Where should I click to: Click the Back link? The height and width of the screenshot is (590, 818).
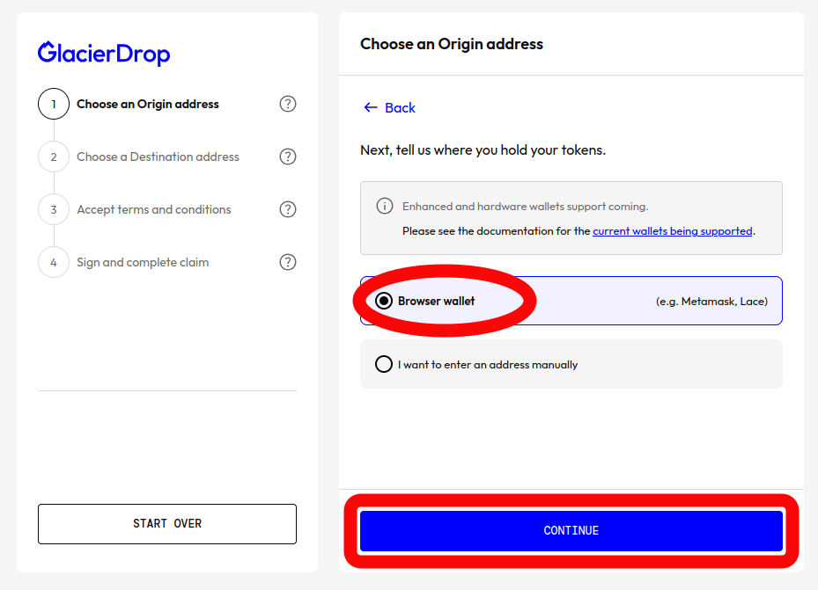point(389,108)
